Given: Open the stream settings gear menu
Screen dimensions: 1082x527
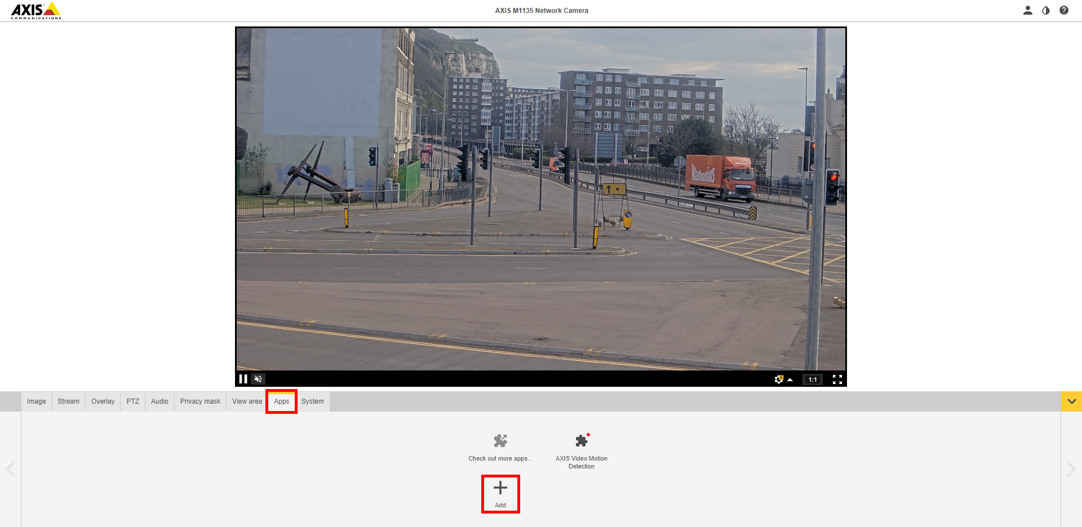Looking at the screenshot, I should [779, 379].
